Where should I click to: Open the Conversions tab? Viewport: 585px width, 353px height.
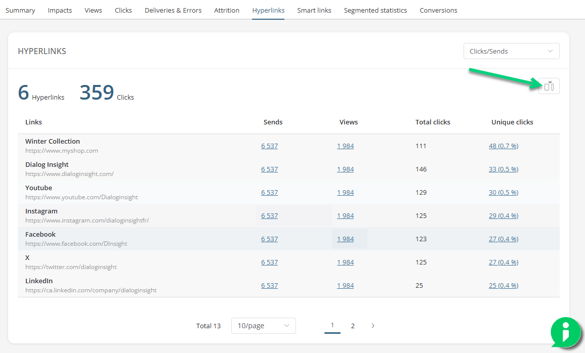(x=438, y=11)
